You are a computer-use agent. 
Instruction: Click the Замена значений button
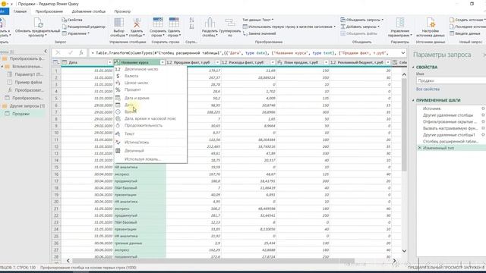[259, 33]
